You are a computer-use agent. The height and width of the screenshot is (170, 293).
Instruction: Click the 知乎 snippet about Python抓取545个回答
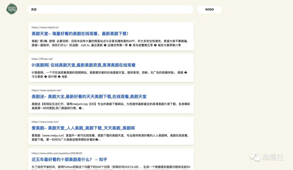coord(111,168)
